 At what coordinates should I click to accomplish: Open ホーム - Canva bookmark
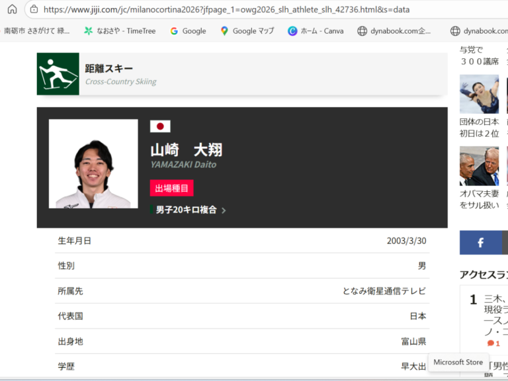click(x=316, y=31)
